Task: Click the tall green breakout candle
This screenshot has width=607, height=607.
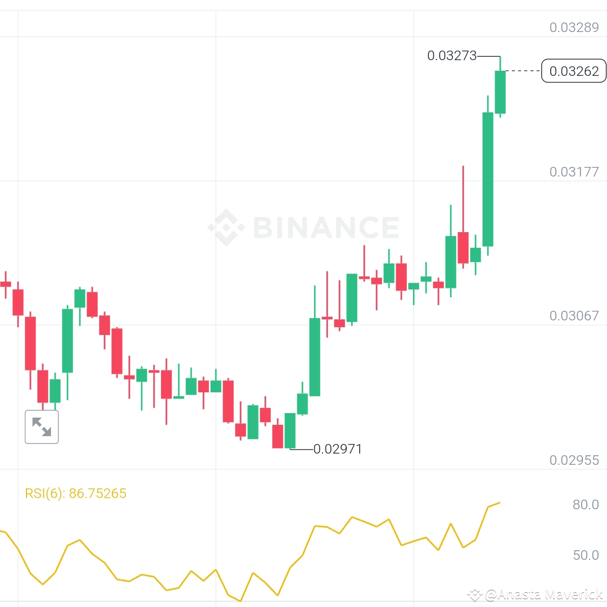Action: pos(488,180)
